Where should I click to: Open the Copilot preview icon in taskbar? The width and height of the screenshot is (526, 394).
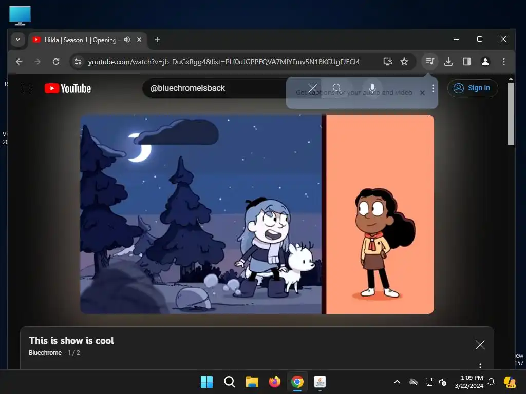510,382
